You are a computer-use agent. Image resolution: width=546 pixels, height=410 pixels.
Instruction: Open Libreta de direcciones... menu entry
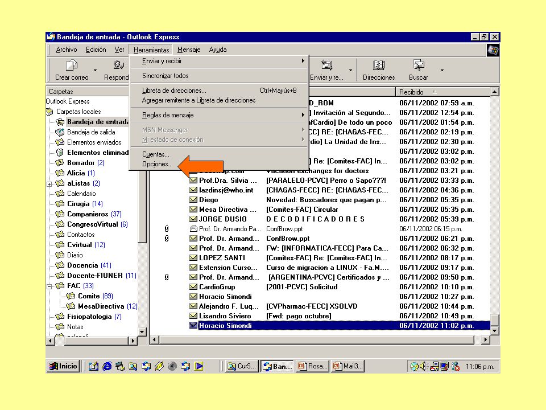pos(219,91)
